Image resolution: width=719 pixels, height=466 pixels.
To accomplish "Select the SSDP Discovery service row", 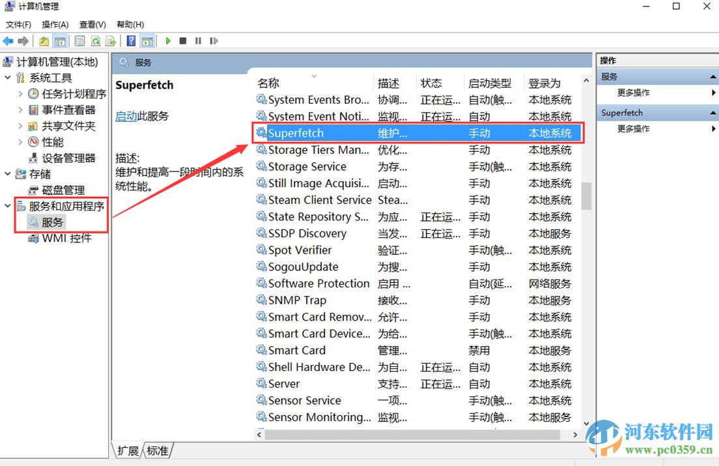I will 306,233.
